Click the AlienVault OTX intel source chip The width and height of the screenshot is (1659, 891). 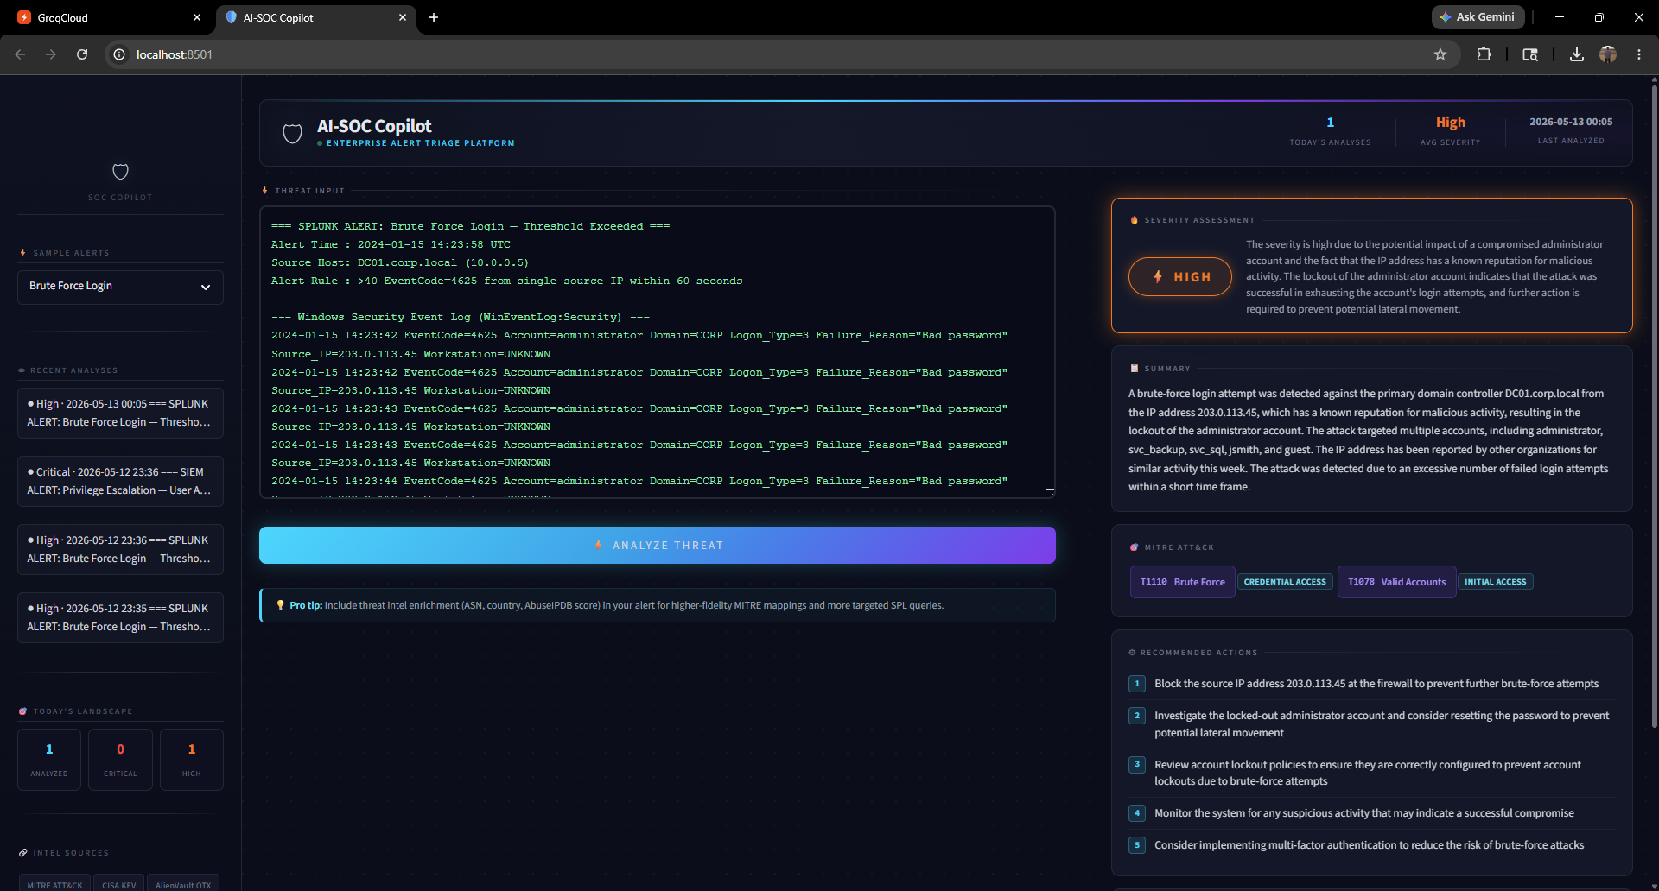tap(183, 882)
